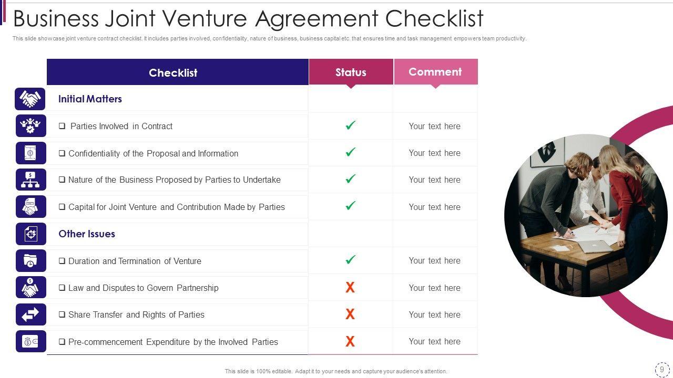Click the dollar hierarchy chart icon
This screenshot has width=673, height=378.
[x=30, y=180]
